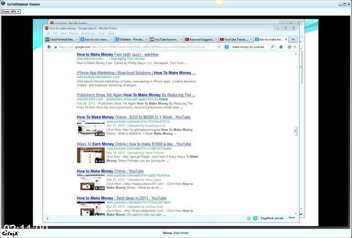Click the grey add-on icon in status bar
352x238 pixels.
(249, 218)
